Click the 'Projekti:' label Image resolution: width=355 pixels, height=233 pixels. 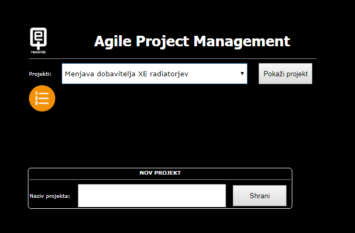(40, 74)
